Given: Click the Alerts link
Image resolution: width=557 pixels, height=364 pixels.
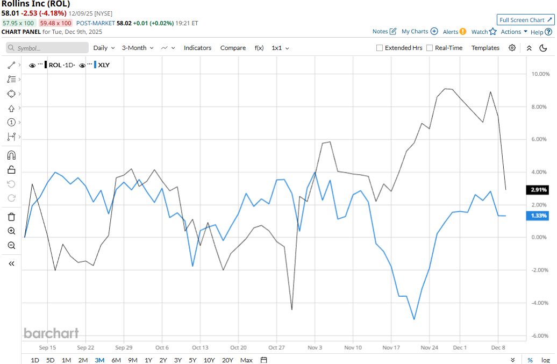Looking at the screenshot, I should [x=451, y=32].
